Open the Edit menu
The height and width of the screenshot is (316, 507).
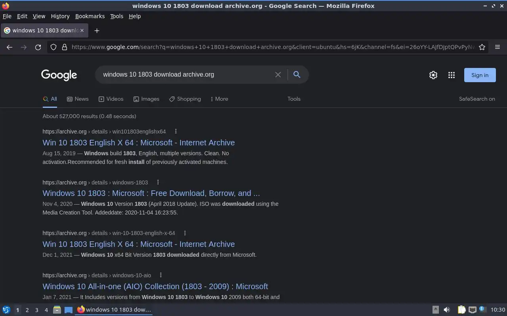[22, 16]
